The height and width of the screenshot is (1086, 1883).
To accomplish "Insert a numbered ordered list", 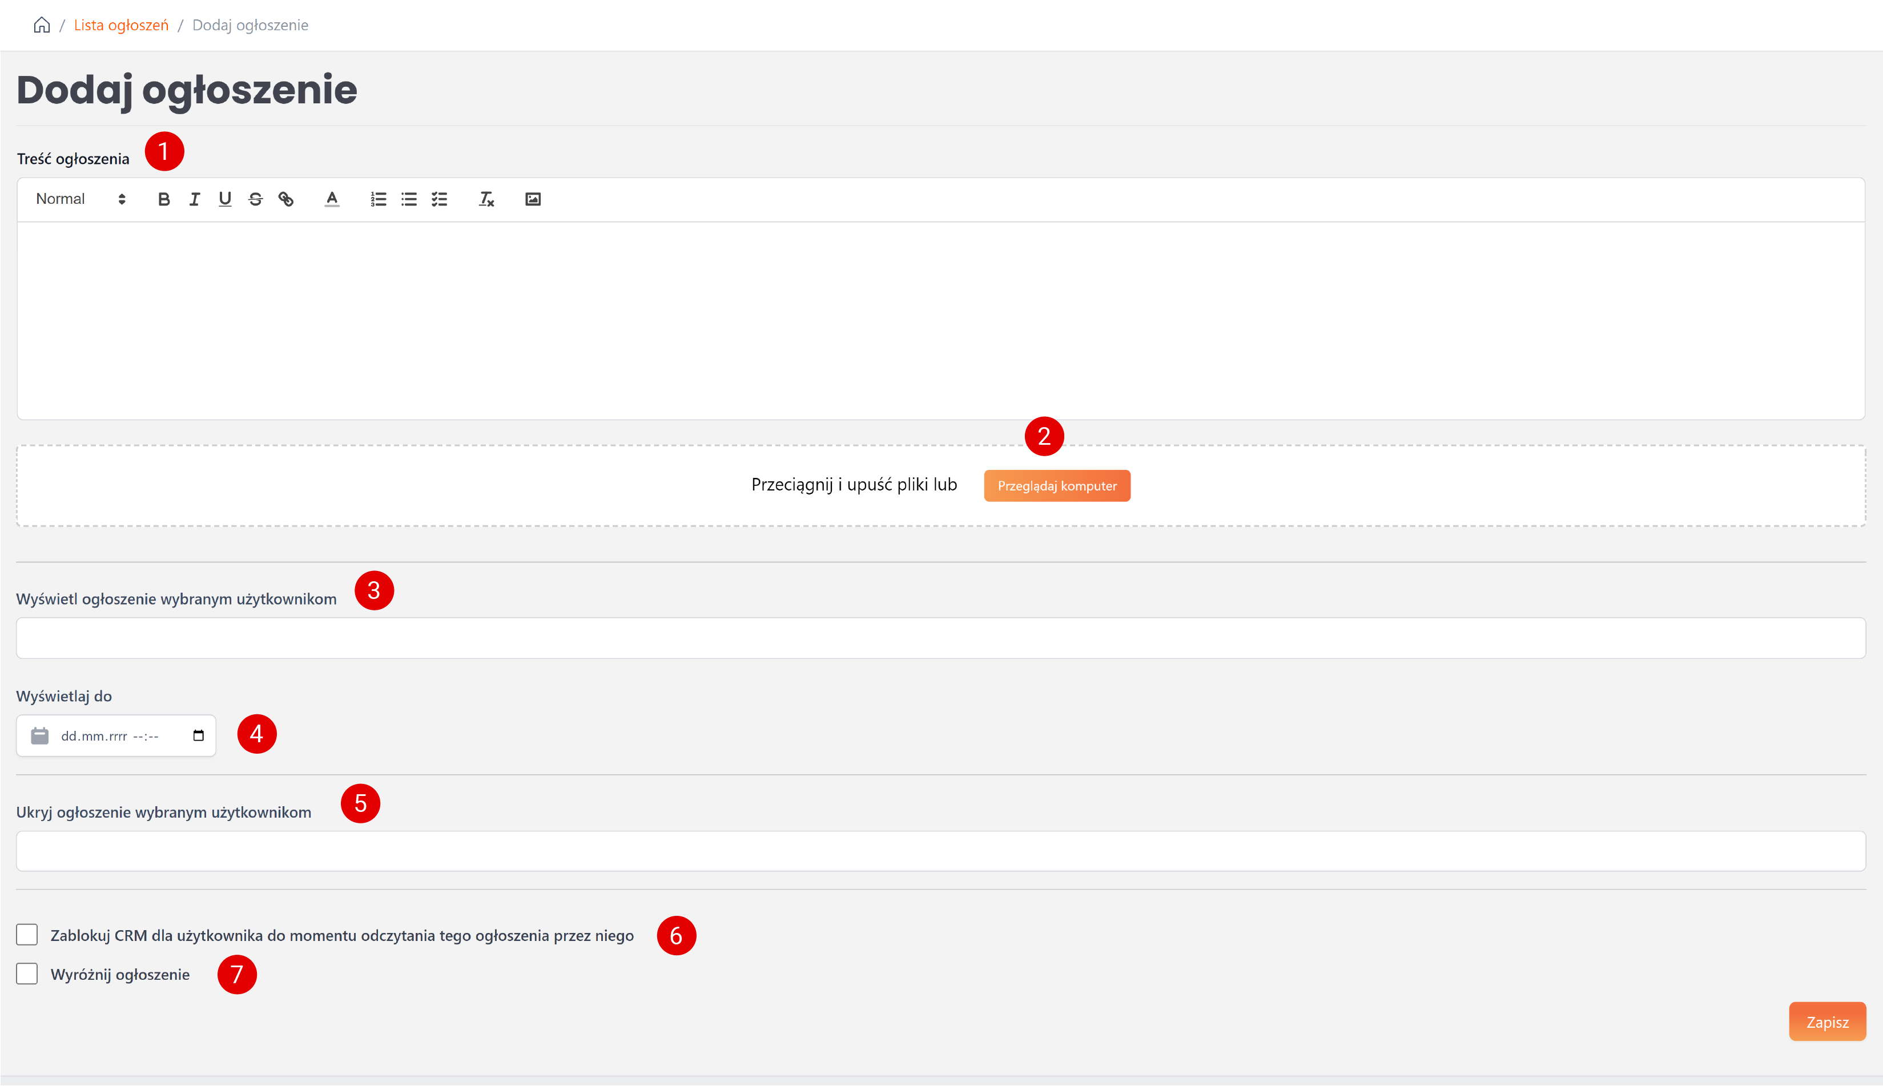I will 378,199.
